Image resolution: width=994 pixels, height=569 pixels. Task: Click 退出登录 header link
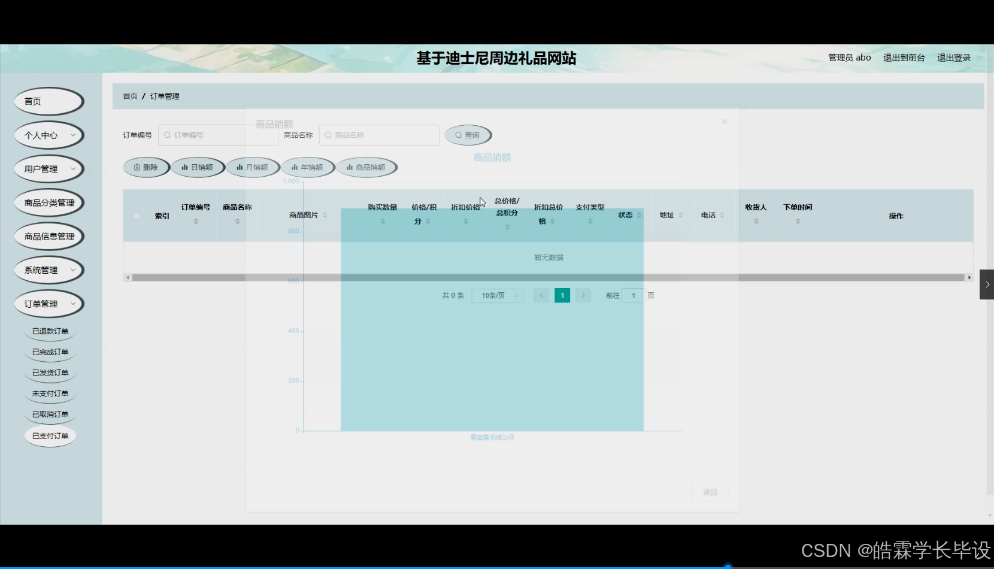coord(954,57)
